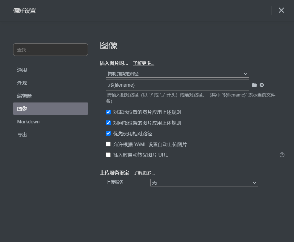
Task: Enable 插入时自动转义图片 URL option
Action: point(108,155)
